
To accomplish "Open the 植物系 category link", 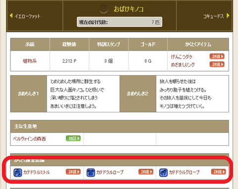I will [x=30, y=61].
